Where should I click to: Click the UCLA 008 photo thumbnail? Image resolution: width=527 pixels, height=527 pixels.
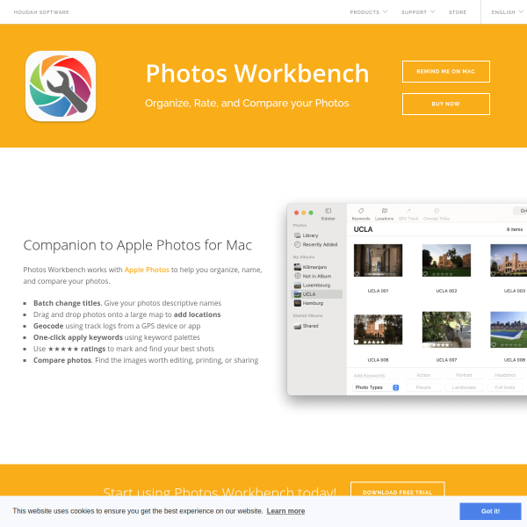pyautogui.click(x=509, y=329)
